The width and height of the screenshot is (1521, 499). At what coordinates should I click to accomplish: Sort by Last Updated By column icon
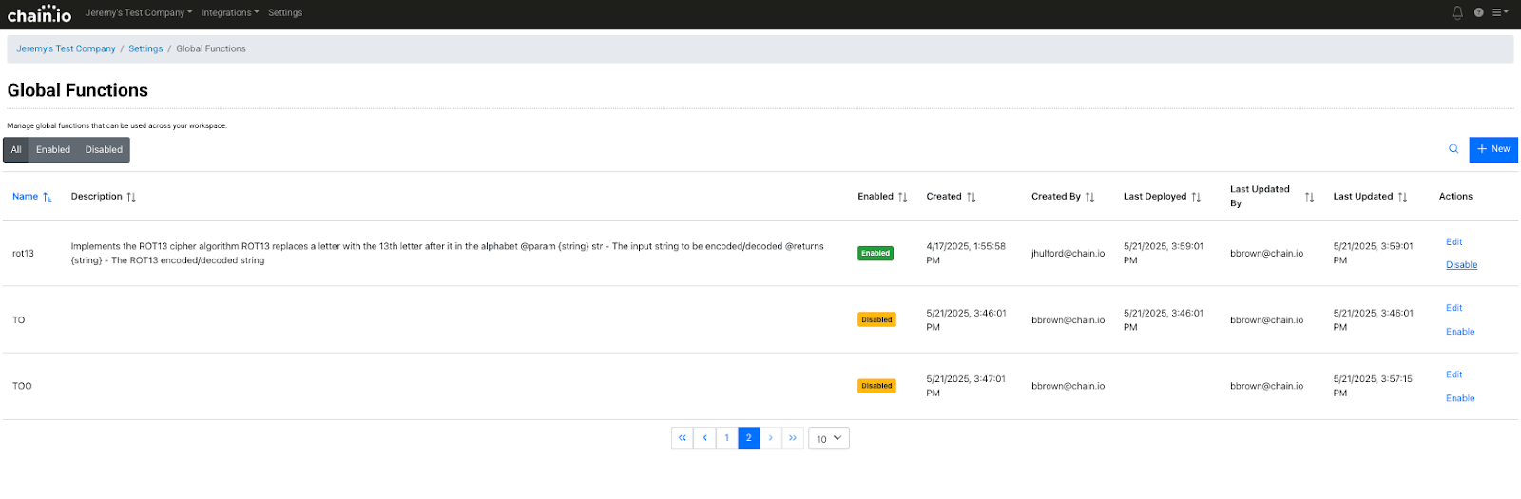pyautogui.click(x=1310, y=197)
